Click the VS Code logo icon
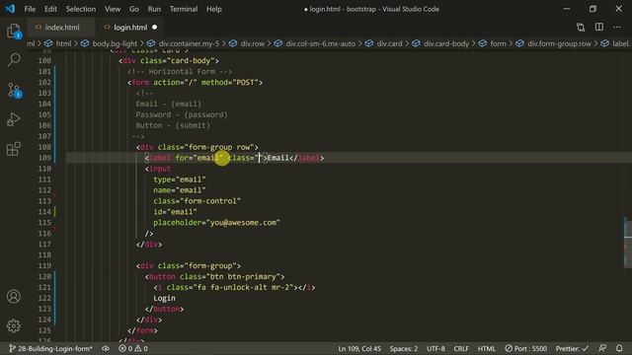632x355 pixels. (x=10, y=9)
